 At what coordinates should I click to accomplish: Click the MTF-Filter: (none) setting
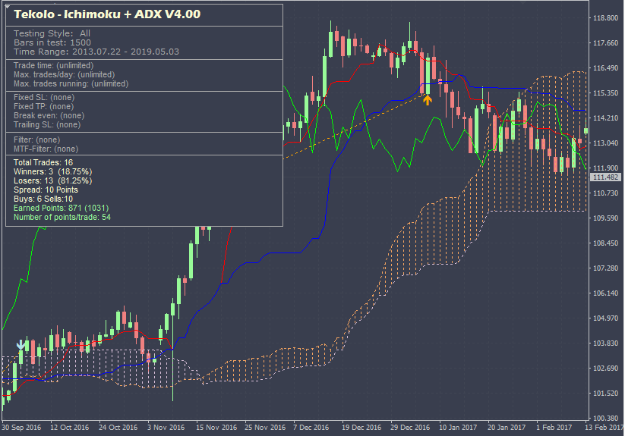(46, 149)
